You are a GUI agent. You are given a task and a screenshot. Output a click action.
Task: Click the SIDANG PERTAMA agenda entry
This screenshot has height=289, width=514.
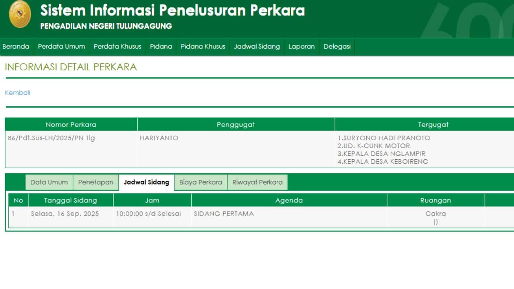pos(223,214)
